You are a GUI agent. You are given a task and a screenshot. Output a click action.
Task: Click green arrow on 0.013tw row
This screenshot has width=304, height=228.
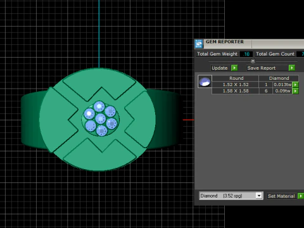click(x=295, y=85)
